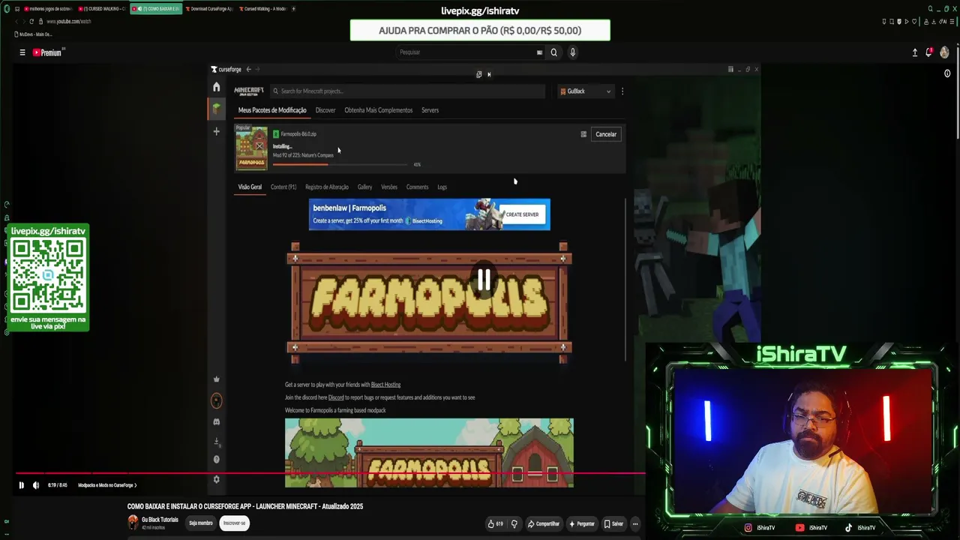Like the video with thumbs-up button
Screen dimensions: 960x540
tap(496, 523)
